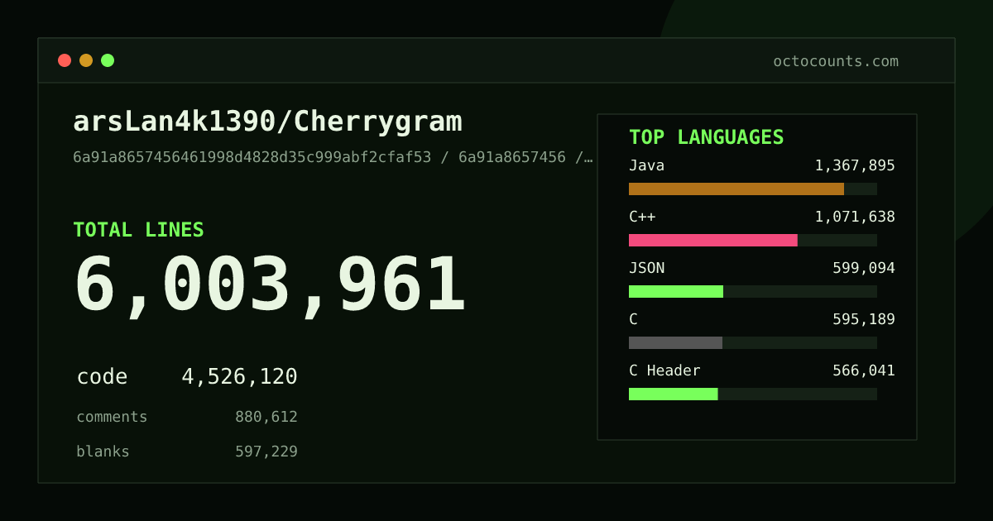Click the comments label
This screenshot has width=993, height=521.
[x=112, y=417]
